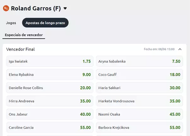Pick Iga Swiatek at odds 1.75
This screenshot has width=190, height=136.
[x=50, y=61]
